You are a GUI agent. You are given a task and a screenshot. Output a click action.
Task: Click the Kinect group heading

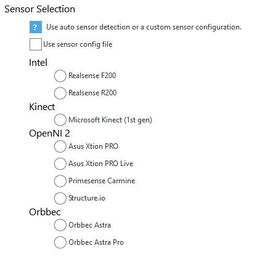coord(42,107)
